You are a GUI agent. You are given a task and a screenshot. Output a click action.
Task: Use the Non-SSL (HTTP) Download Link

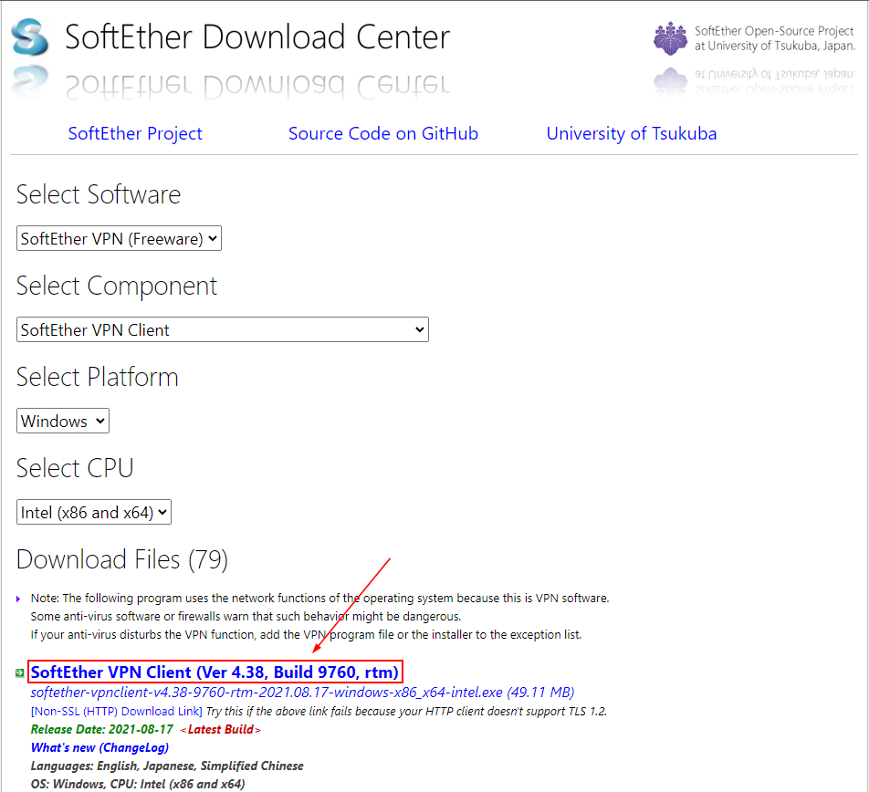tap(117, 711)
